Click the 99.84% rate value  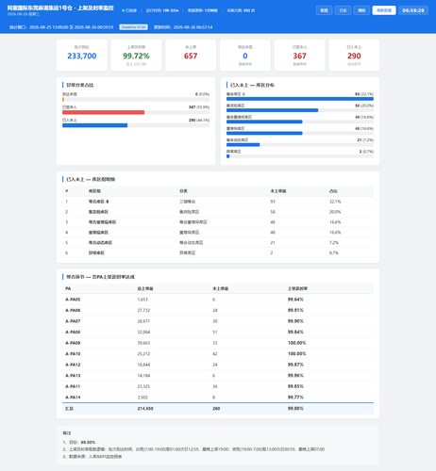pyautogui.click(x=295, y=332)
